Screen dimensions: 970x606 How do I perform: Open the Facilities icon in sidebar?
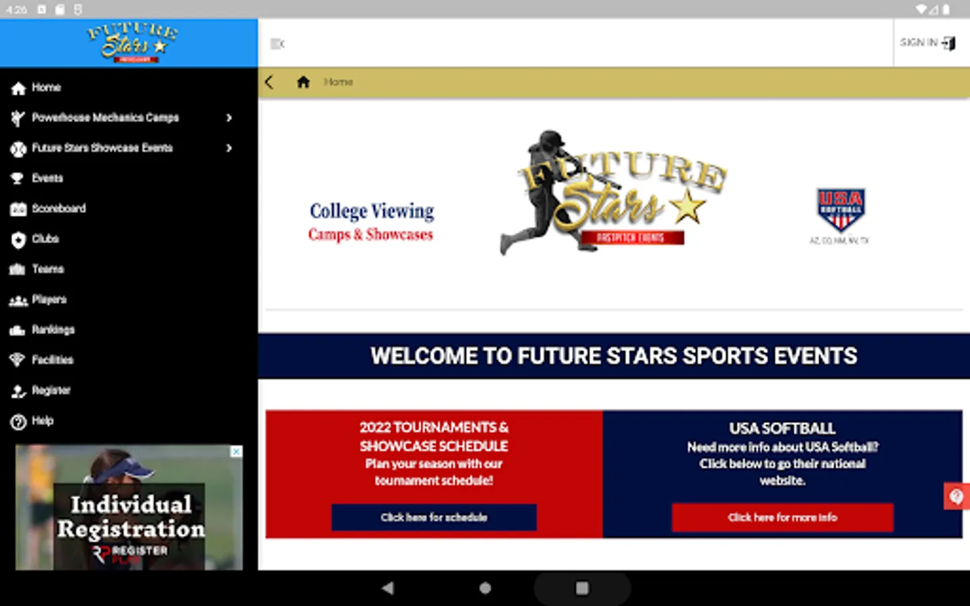coord(18,361)
